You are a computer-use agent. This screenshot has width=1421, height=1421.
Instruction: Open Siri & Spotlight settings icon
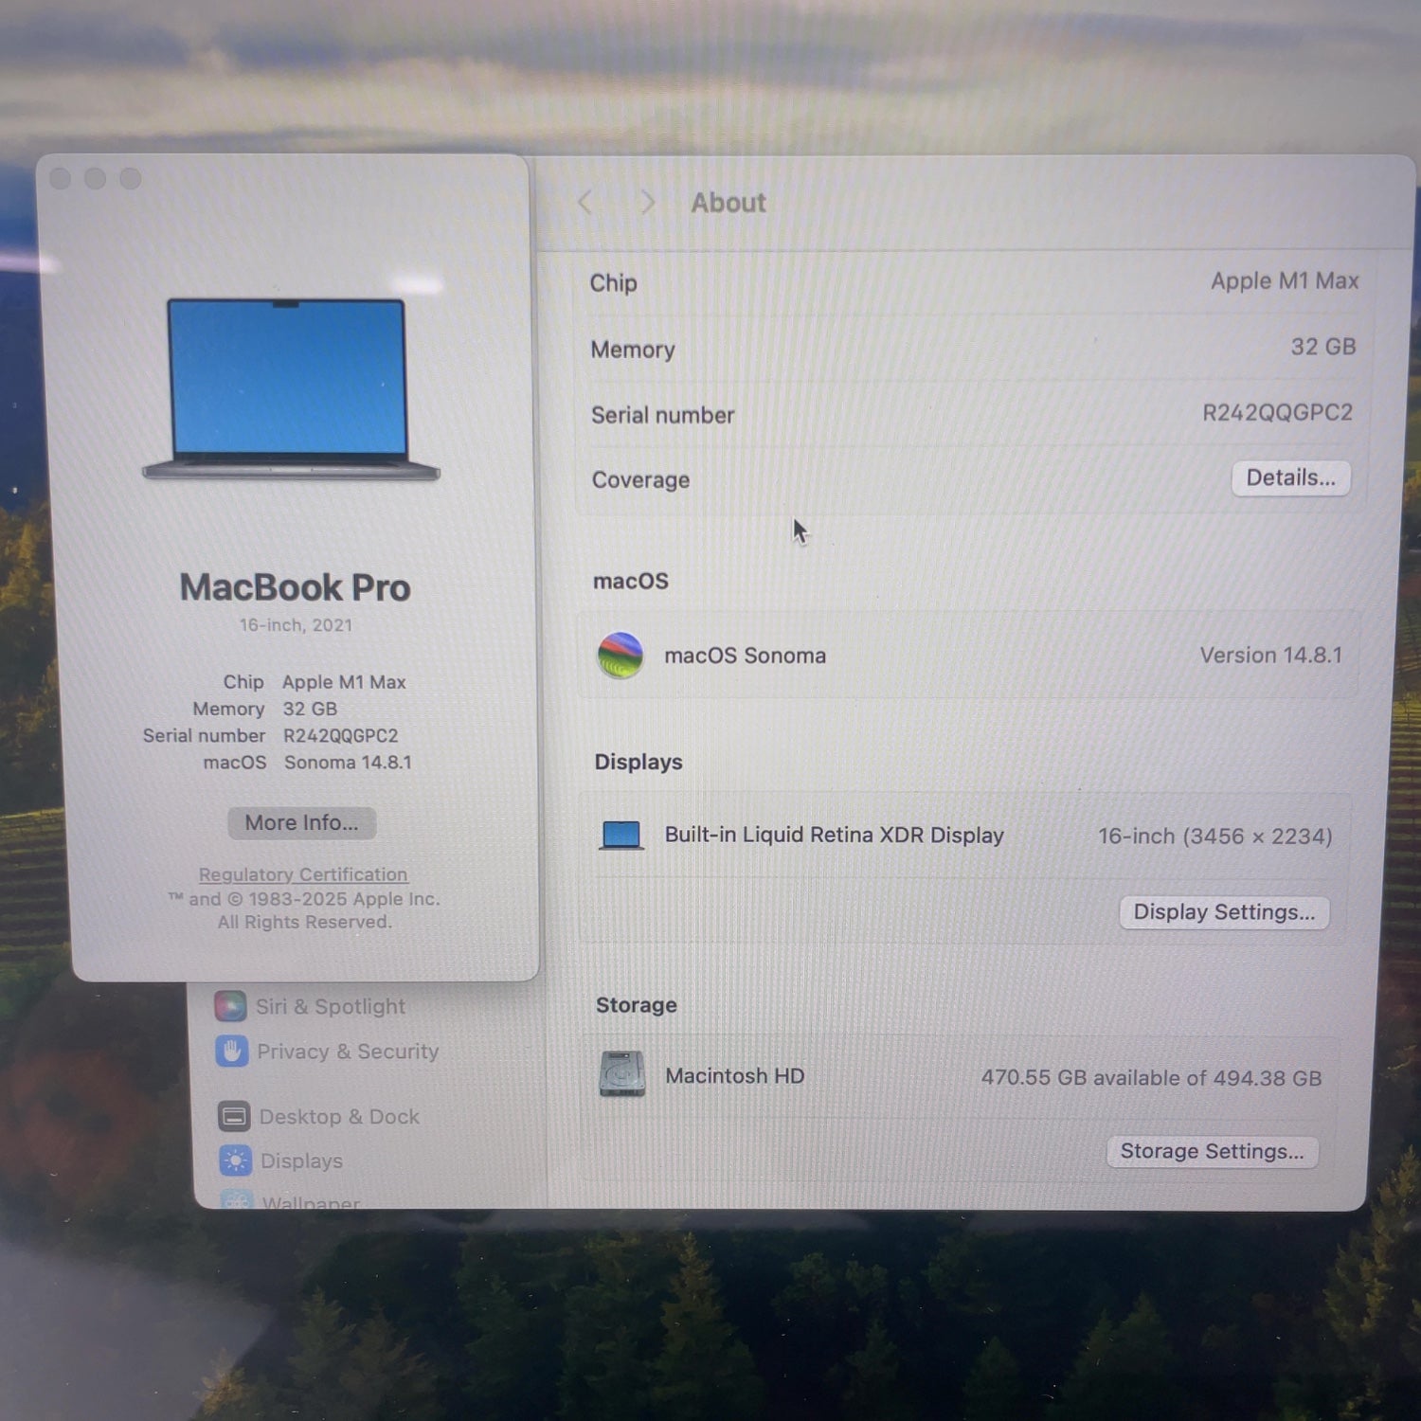(230, 1005)
